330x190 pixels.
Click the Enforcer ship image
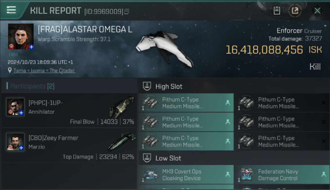(x=164, y=48)
